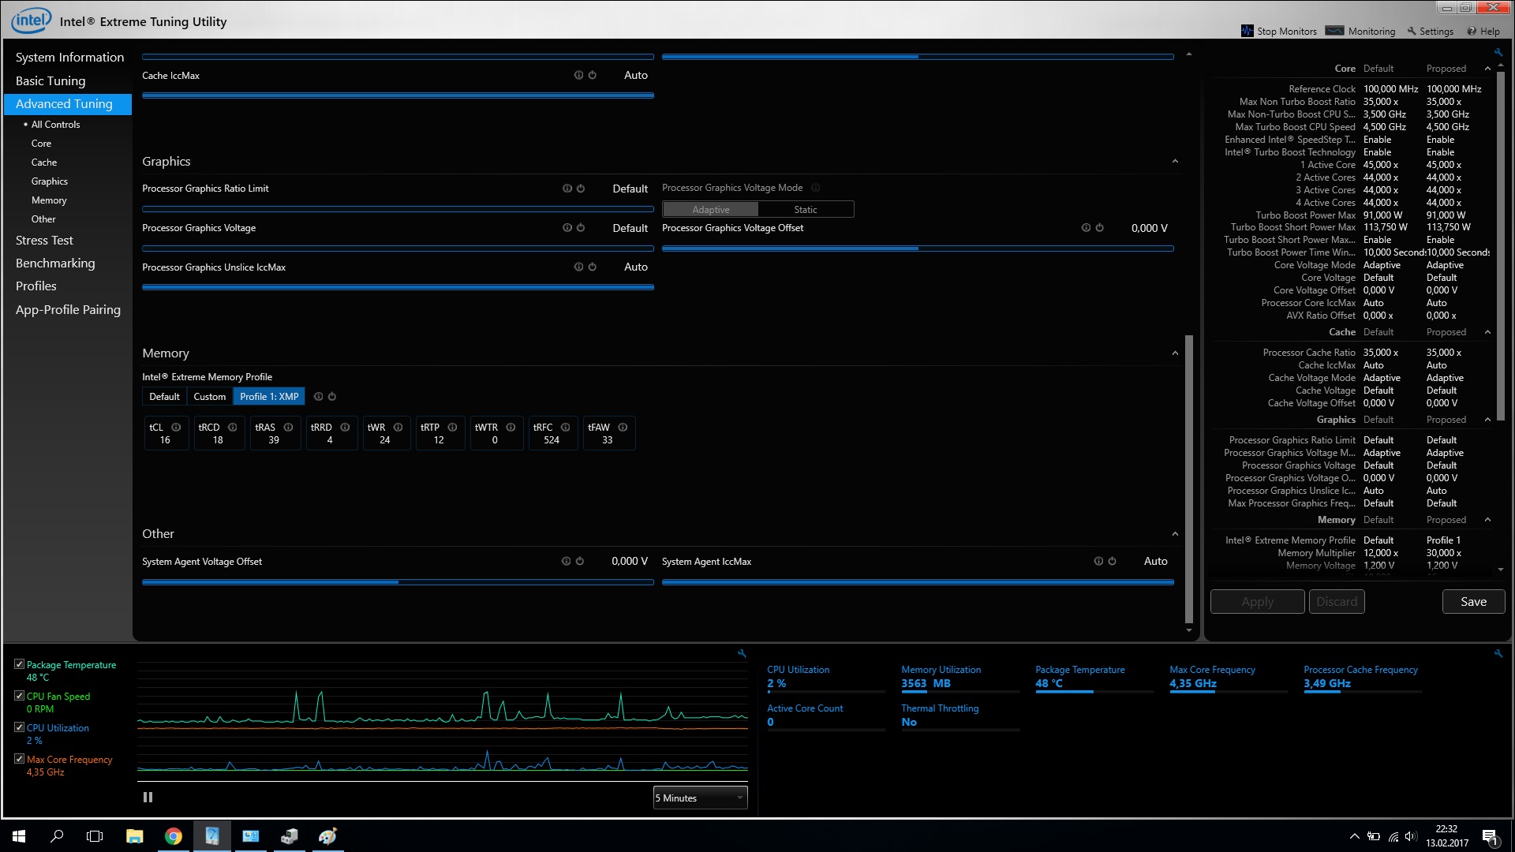Reset Processor Graphics Voltage value
Screen dimensions: 1515x852
pyautogui.click(x=580, y=228)
